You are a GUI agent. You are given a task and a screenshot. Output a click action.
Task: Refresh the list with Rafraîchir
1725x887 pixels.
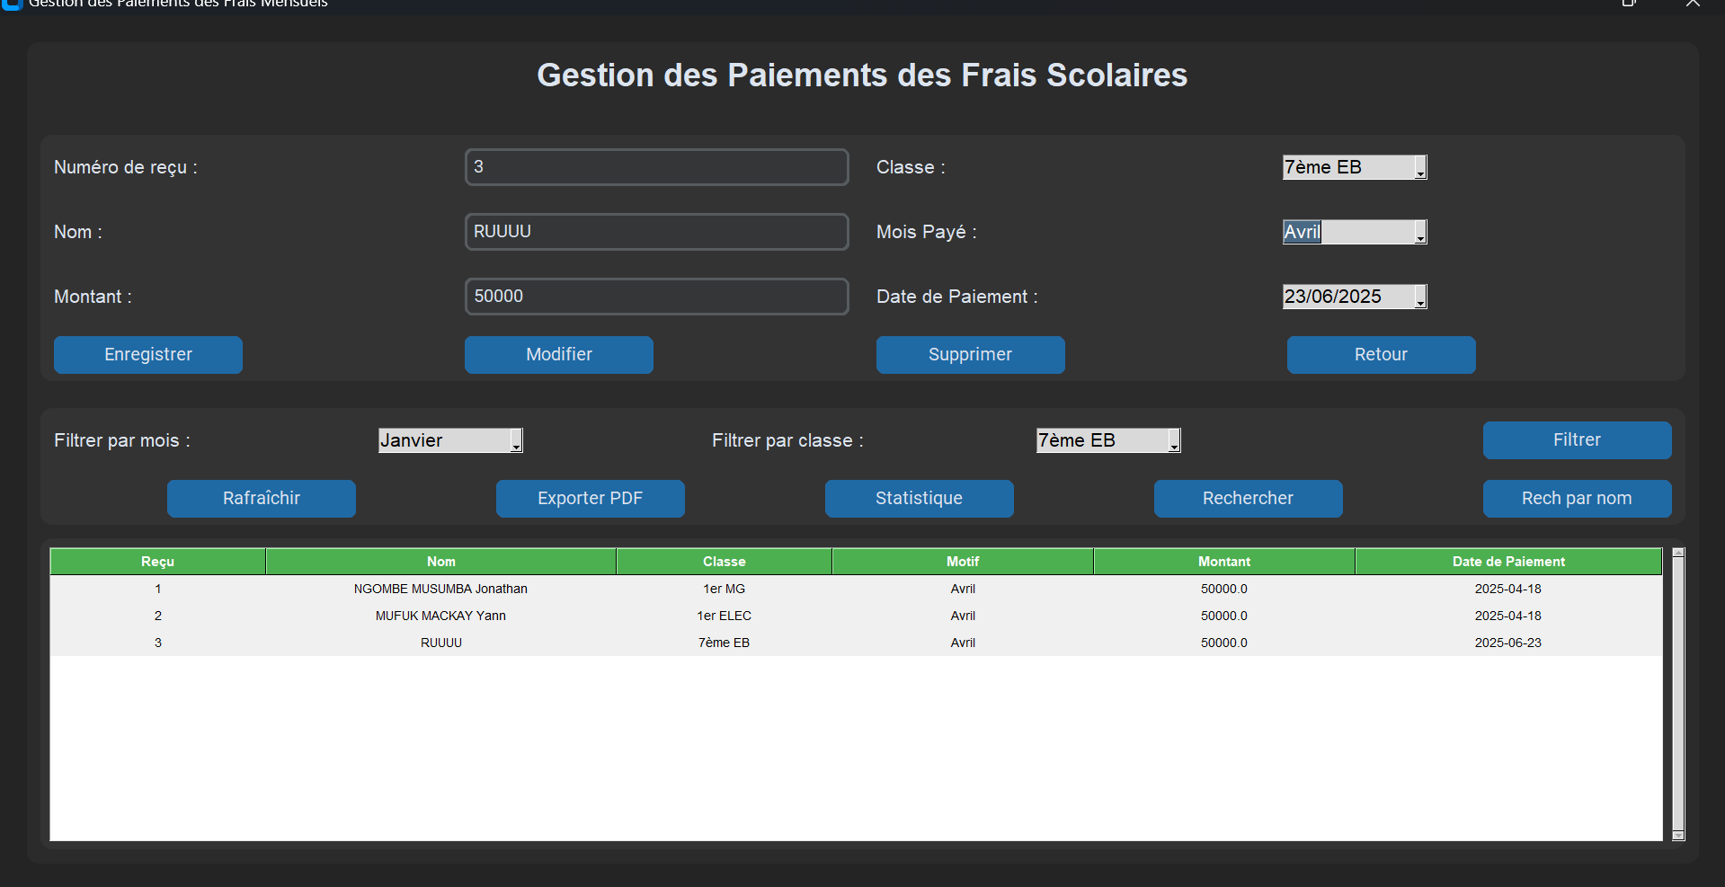coord(262,499)
